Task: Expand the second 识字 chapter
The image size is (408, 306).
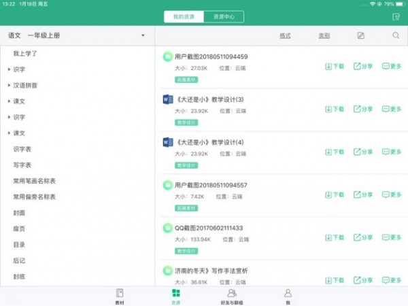Action: [x=9, y=117]
